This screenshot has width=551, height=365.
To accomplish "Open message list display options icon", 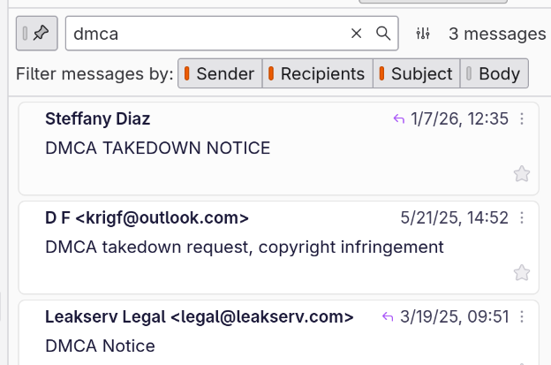I will point(424,34).
